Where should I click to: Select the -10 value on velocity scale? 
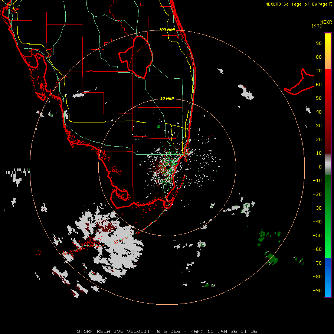[317, 181]
